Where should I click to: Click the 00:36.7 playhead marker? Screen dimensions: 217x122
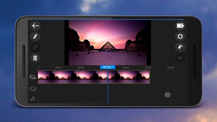(x=108, y=67)
